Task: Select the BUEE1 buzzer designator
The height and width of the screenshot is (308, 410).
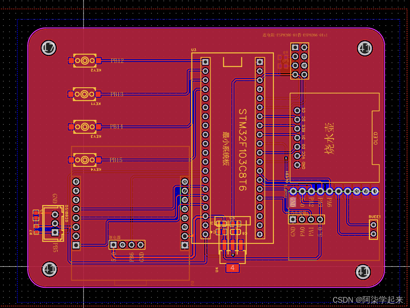Action: pos(375,217)
